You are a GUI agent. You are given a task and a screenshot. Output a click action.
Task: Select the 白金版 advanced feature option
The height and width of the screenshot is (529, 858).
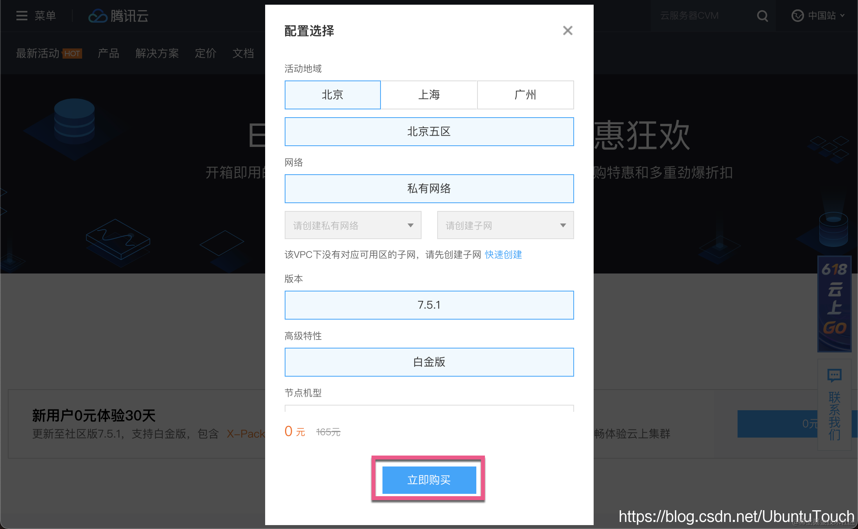[x=429, y=362]
